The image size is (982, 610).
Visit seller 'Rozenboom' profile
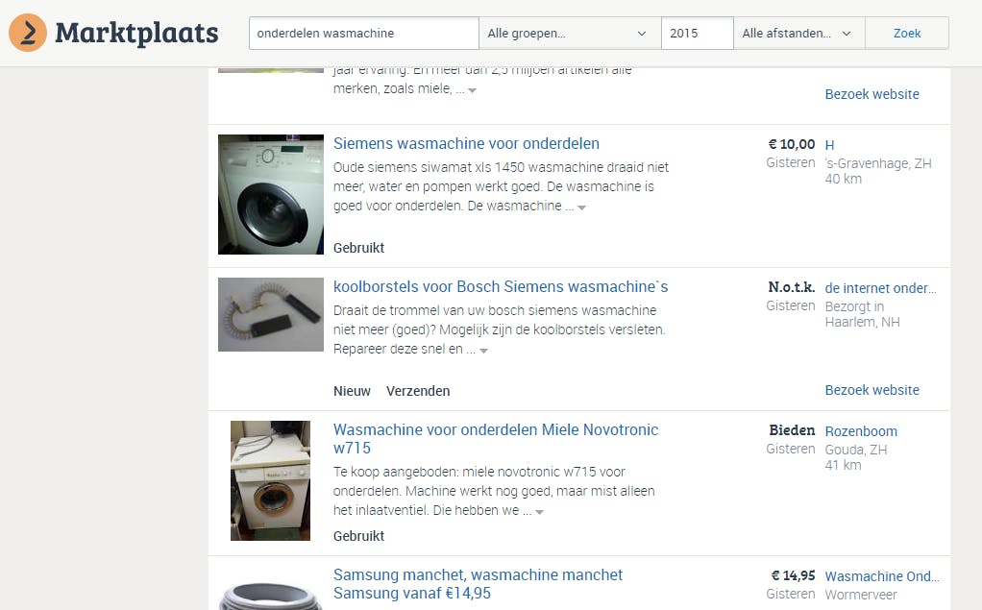tap(861, 431)
